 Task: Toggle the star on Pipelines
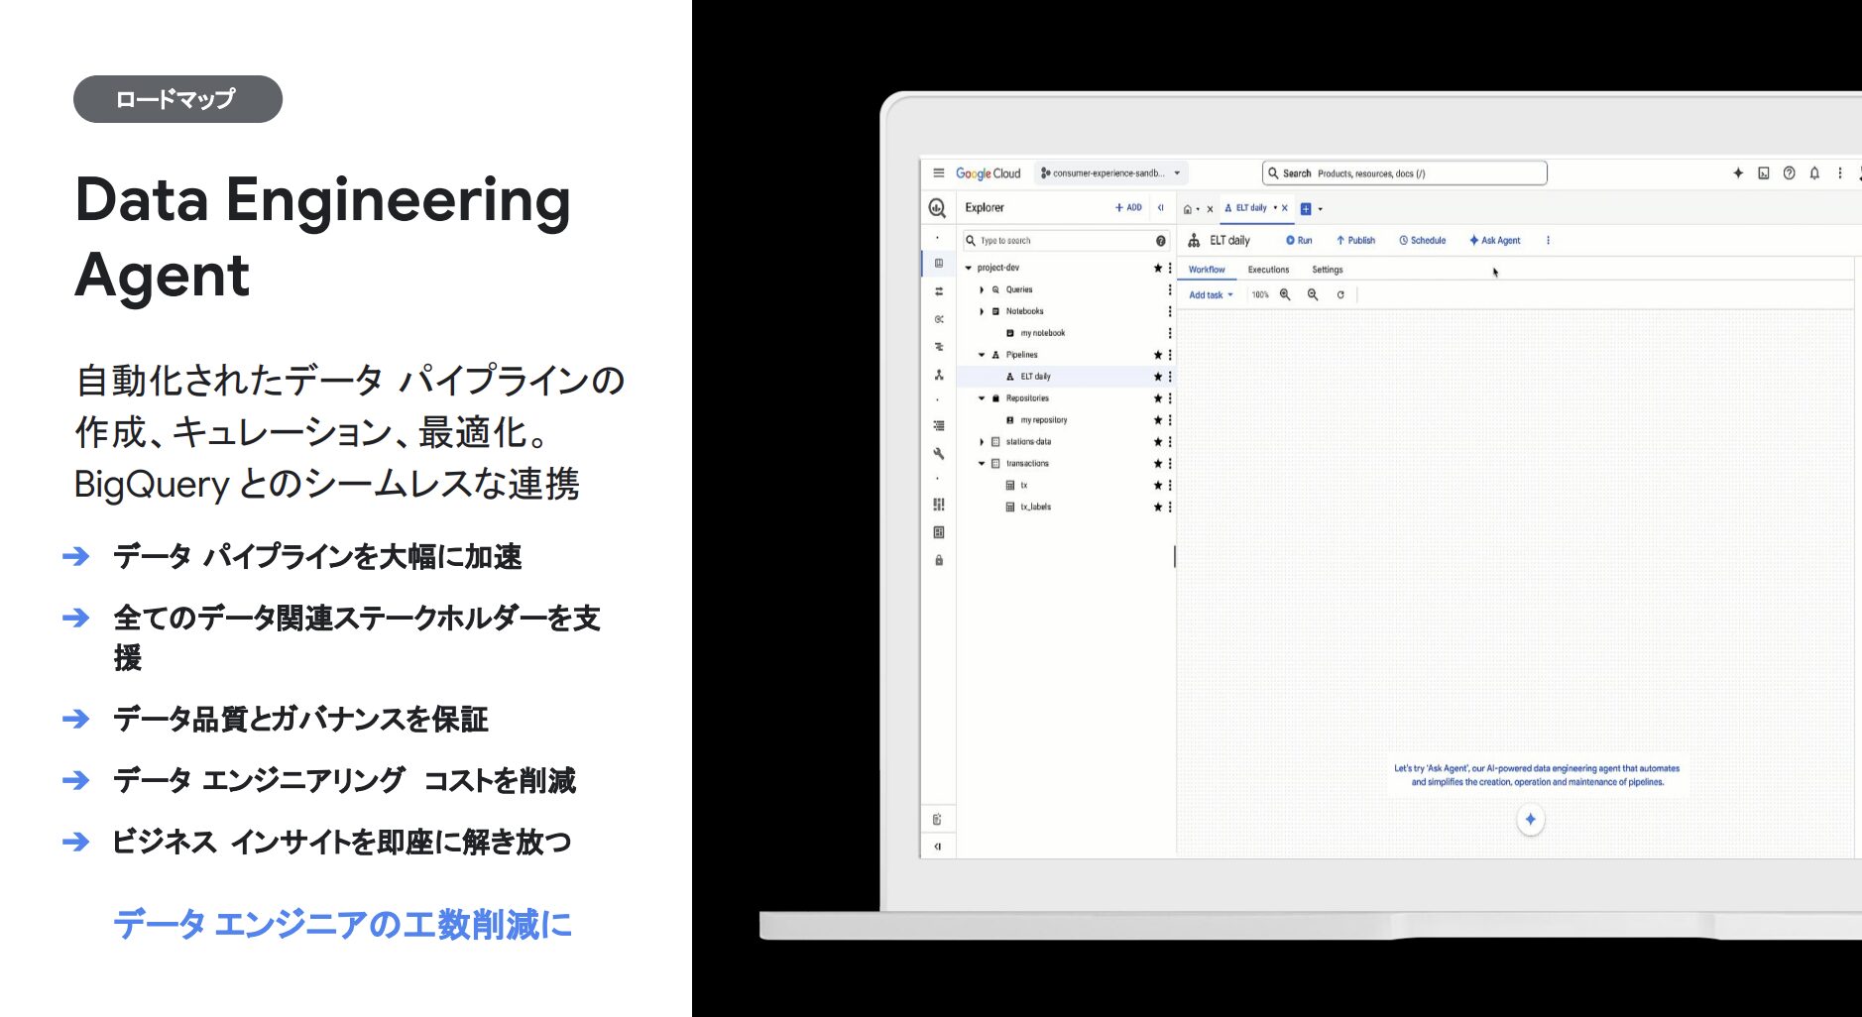click(x=1157, y=355)
